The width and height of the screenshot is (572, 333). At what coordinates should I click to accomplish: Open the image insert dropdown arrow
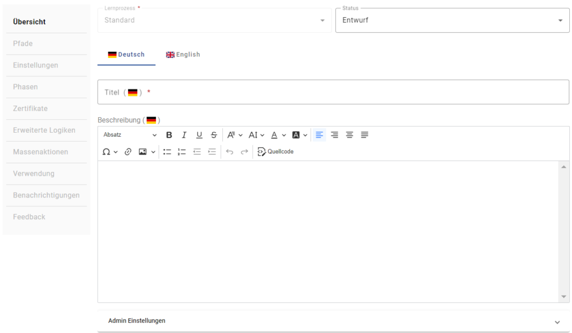[153, 152]
